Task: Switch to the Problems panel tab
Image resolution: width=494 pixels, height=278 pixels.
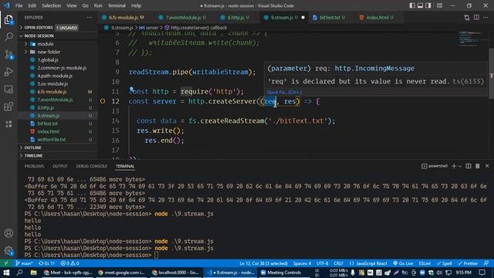Action: point(34,166)
